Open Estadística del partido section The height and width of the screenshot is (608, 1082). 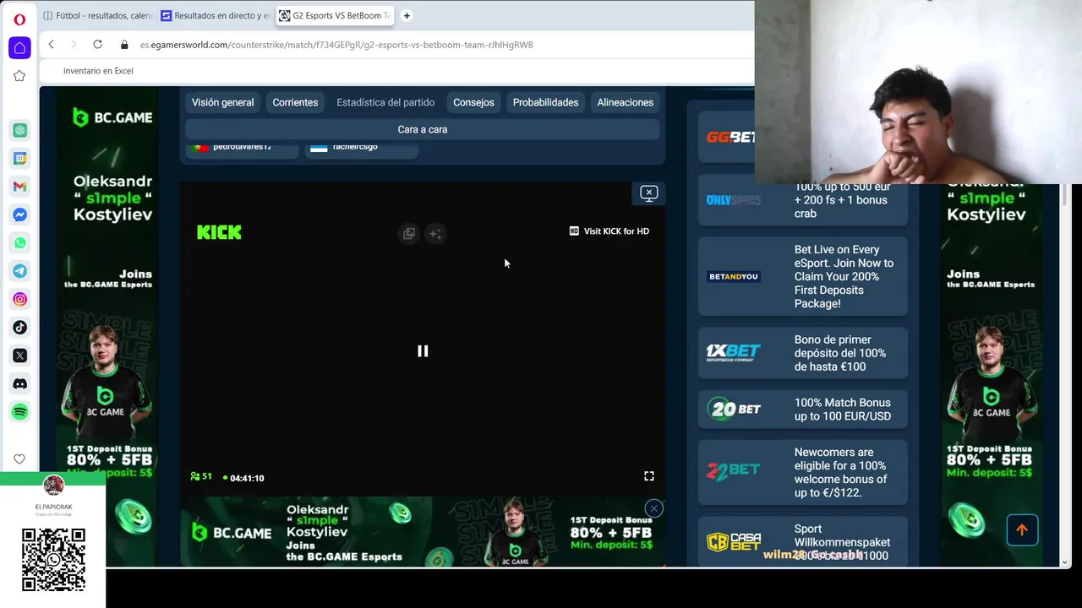(385, 102)
